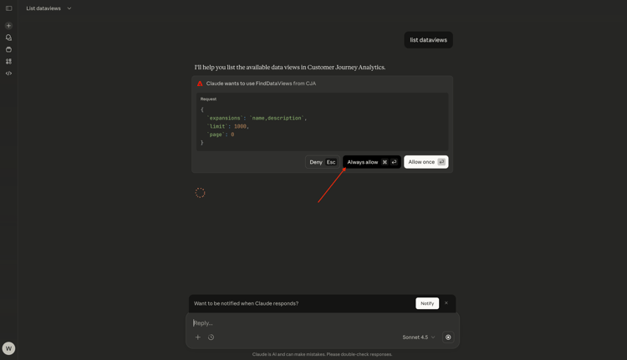627x360 pixels.
Task: Click 'Want to be notified' banner text
Action: (247, 303)
